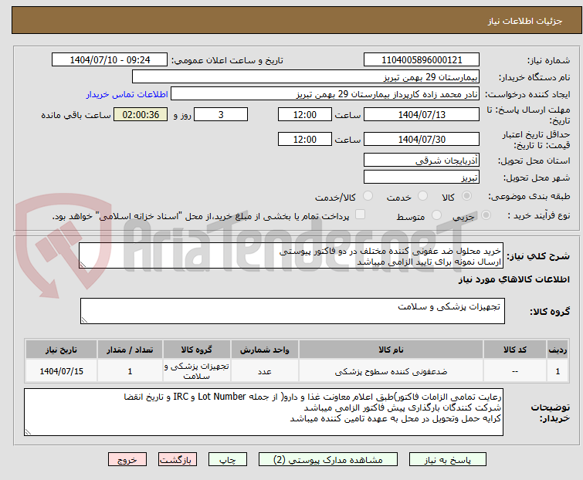Image resolution: width=583 pixels, height=480 pixels.
Task: Click the واحد شمارش column header
Action: tap(264, 350)
